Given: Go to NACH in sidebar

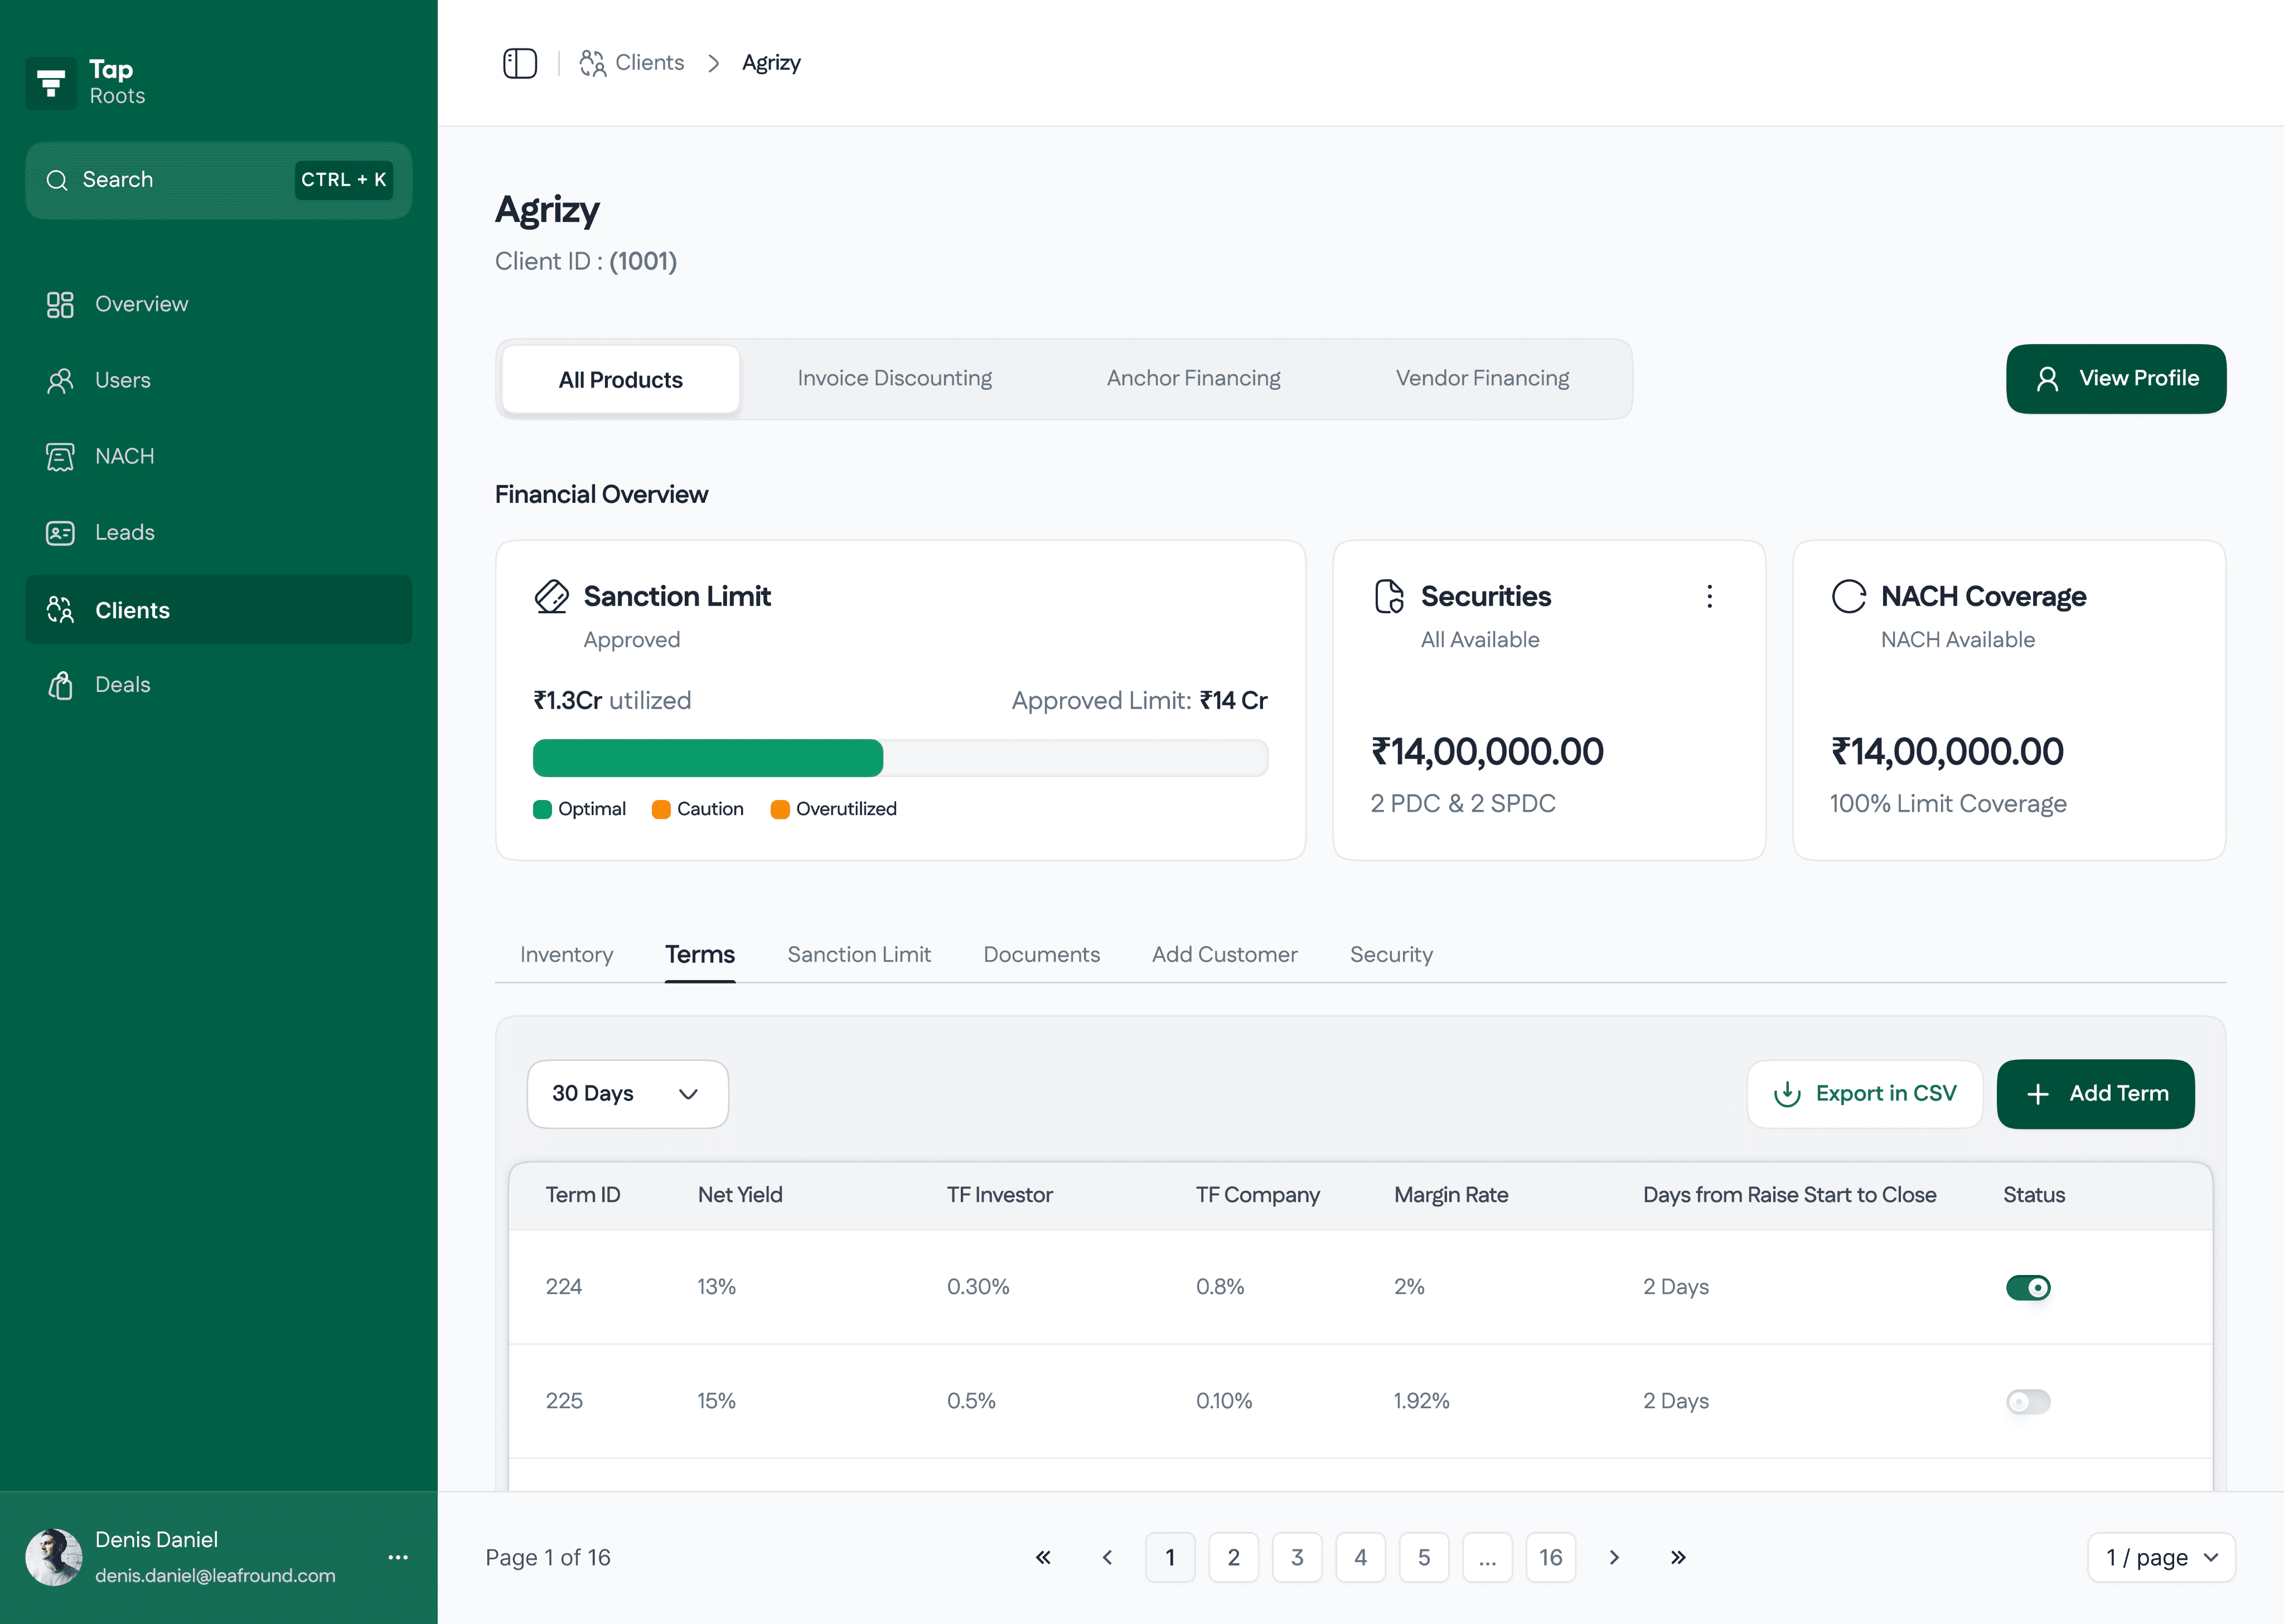Looking at the screenshot, I should (124, 456).
